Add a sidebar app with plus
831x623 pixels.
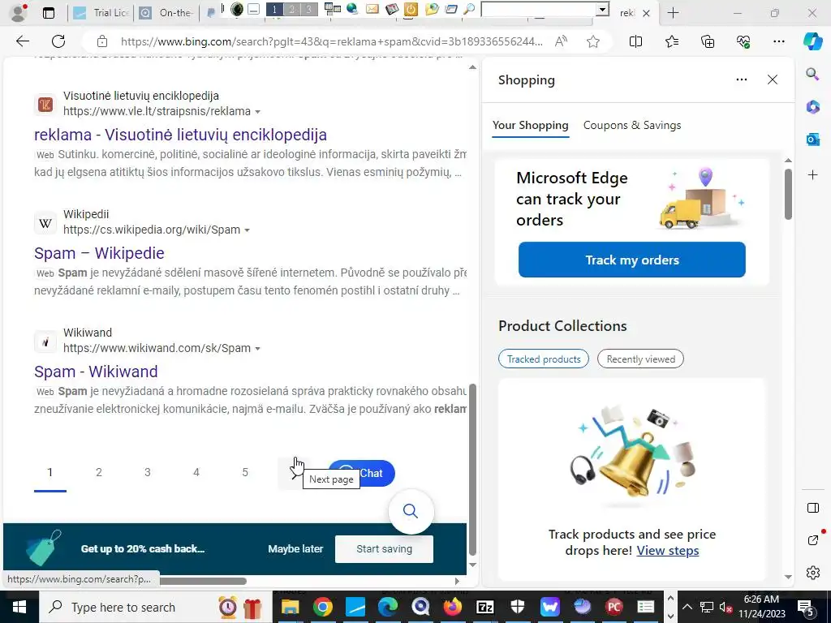812,175
